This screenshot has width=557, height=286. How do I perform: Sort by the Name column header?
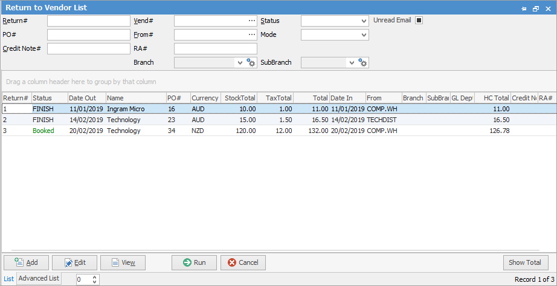coord(136,98)
